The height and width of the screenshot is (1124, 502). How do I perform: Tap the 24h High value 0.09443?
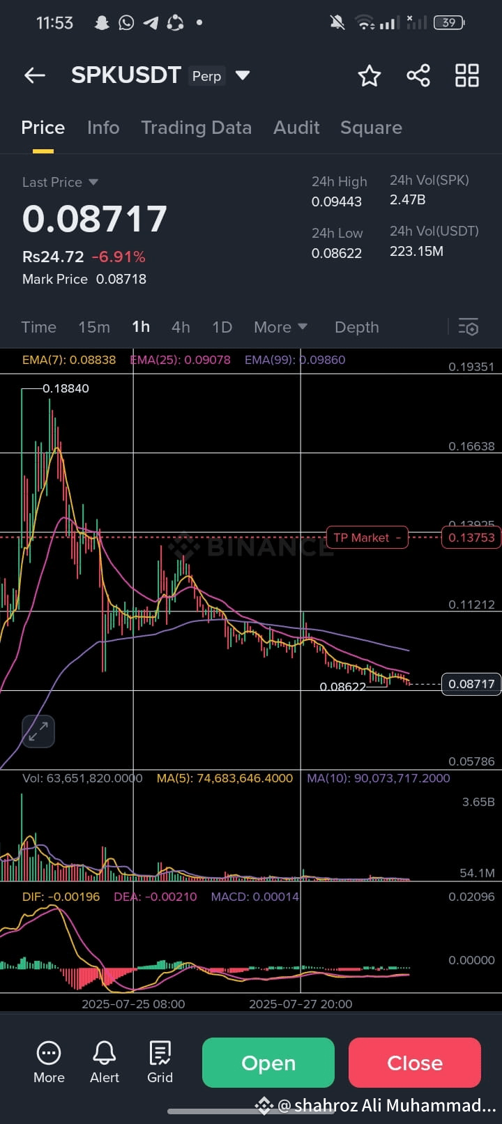tap(337, 202)
